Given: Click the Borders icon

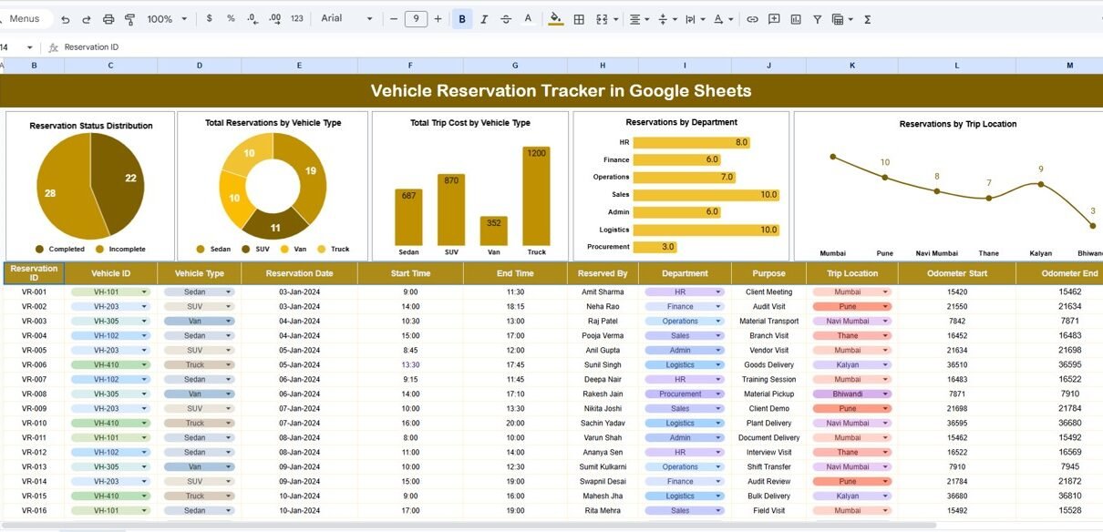Looking at the screenshot, I should [578, 19].
